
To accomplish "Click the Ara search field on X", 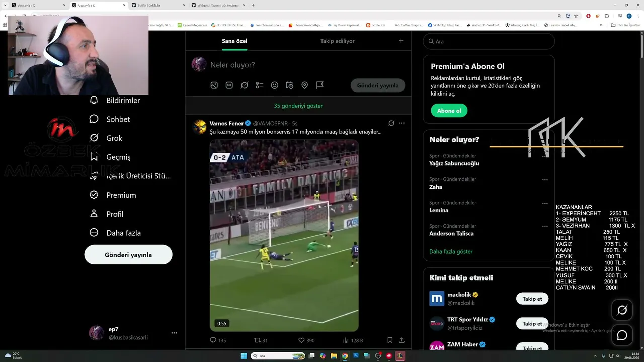I will [489, 41].
